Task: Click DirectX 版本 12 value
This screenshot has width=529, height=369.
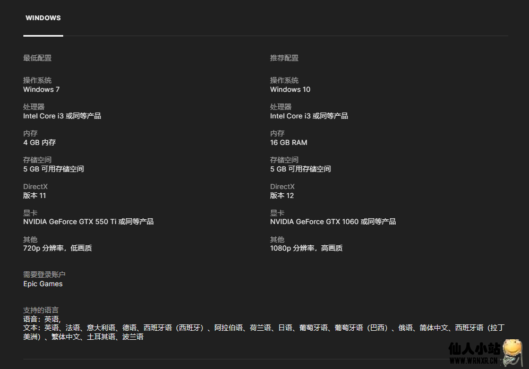Action: coord(281,195)
